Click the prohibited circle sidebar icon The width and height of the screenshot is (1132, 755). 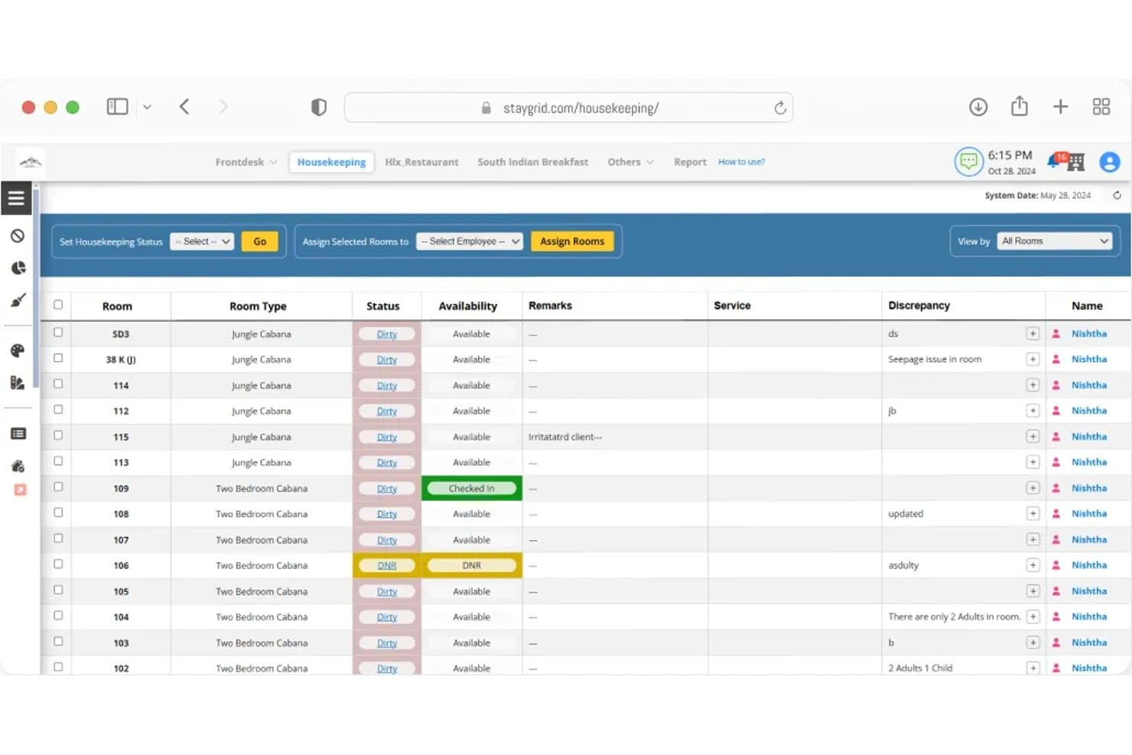click(x=18, y=236)
